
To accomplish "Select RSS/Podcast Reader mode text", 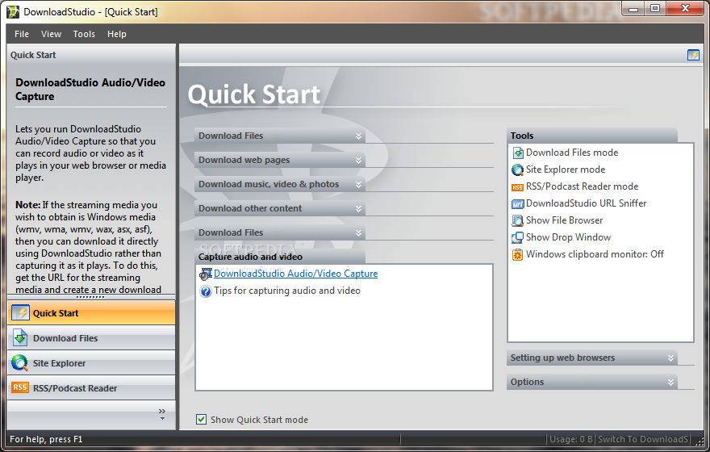I will point(582,186).
